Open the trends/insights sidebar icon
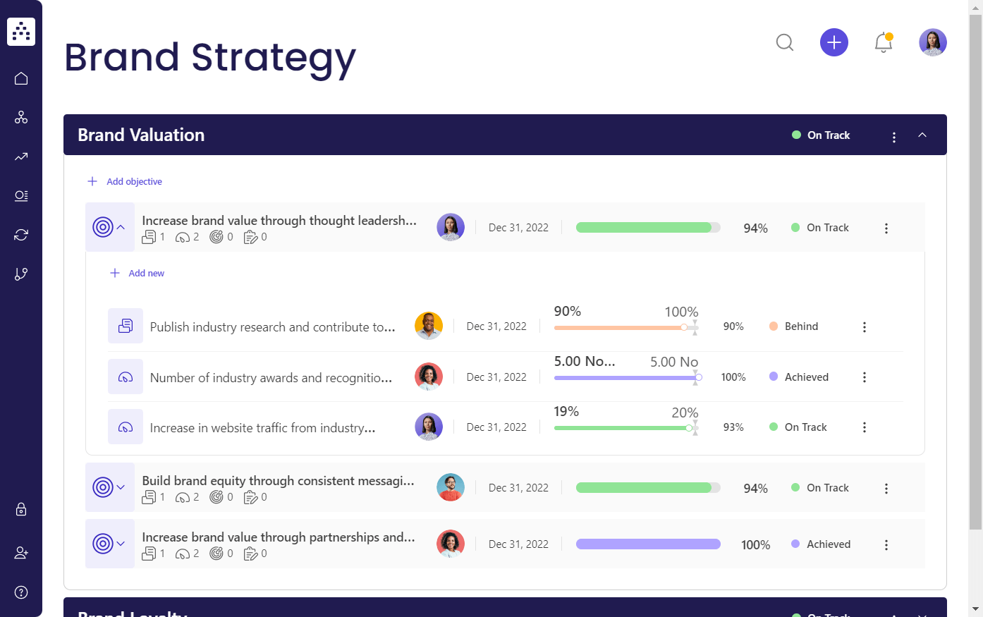 coord(21,157)
